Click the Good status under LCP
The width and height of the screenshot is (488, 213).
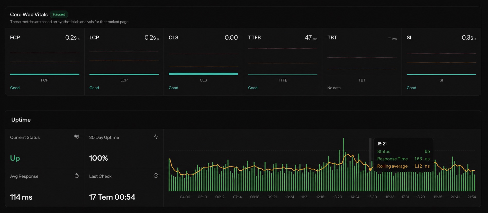[94, 88]
